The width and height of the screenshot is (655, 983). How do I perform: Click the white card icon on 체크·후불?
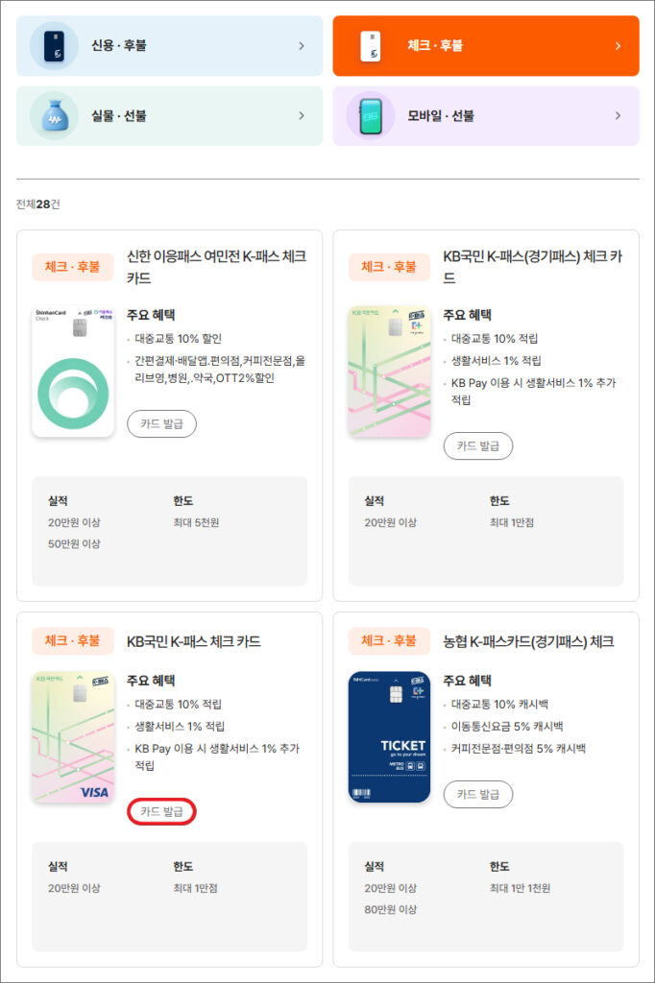370,45
